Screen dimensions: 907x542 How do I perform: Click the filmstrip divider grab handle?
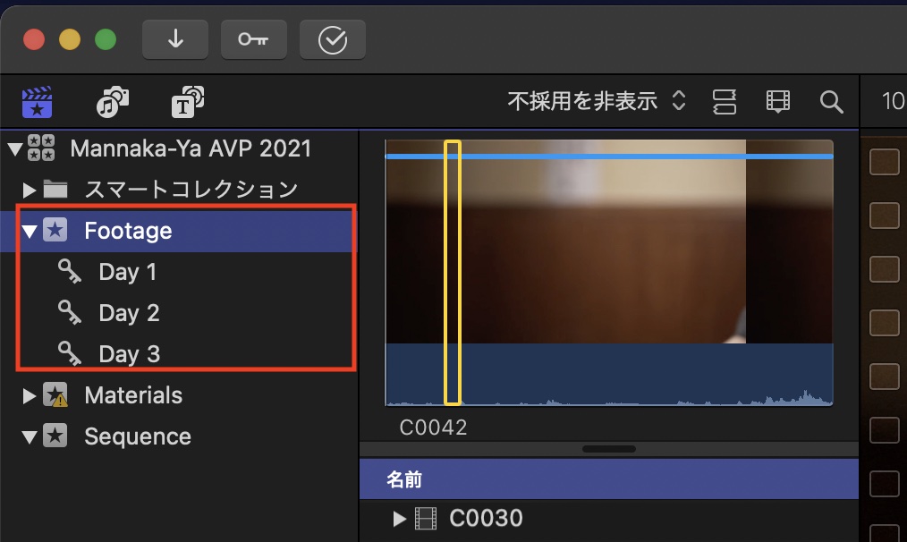click(609, 449)
